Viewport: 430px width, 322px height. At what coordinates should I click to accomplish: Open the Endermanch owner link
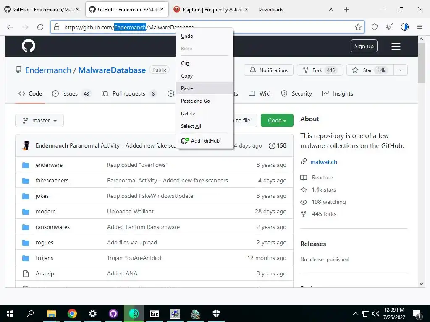click(48, 70)
